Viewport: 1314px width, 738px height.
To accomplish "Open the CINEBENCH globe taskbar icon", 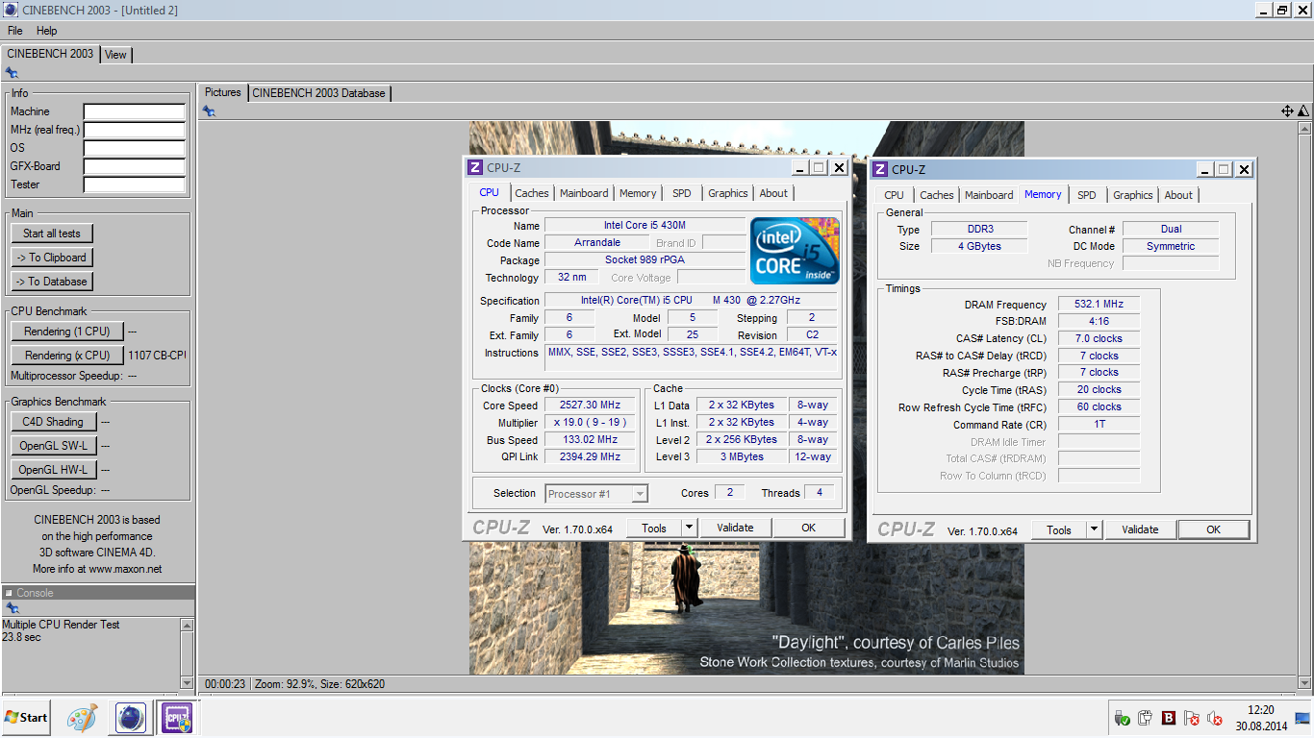I will click(130, 718).
